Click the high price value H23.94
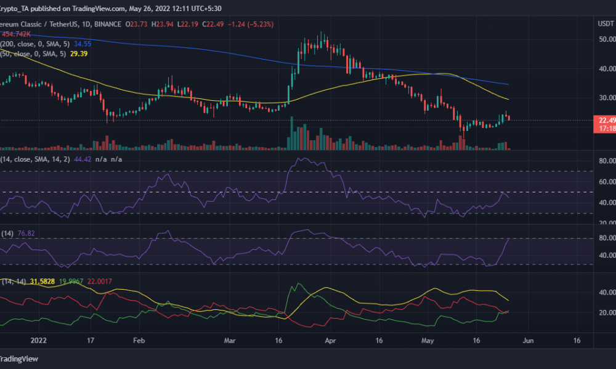Screen dimensions: 616x369 [x=162, y=25]
